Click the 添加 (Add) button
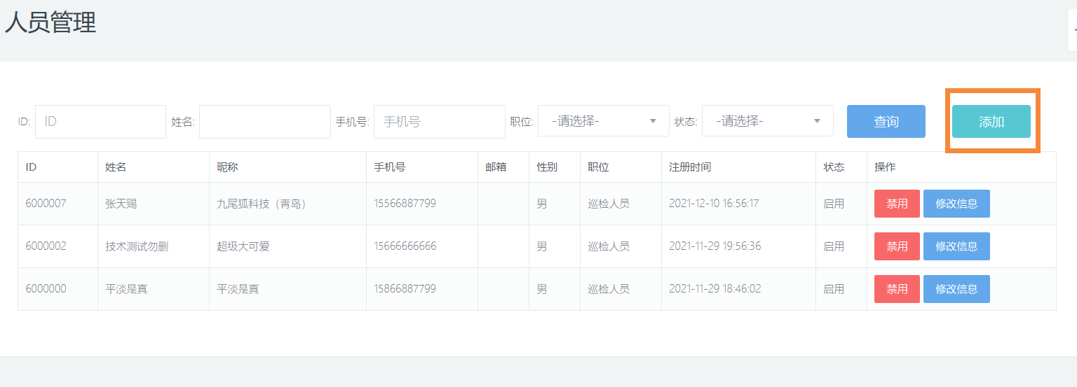 pyautogui.click(x=991, y=122)
